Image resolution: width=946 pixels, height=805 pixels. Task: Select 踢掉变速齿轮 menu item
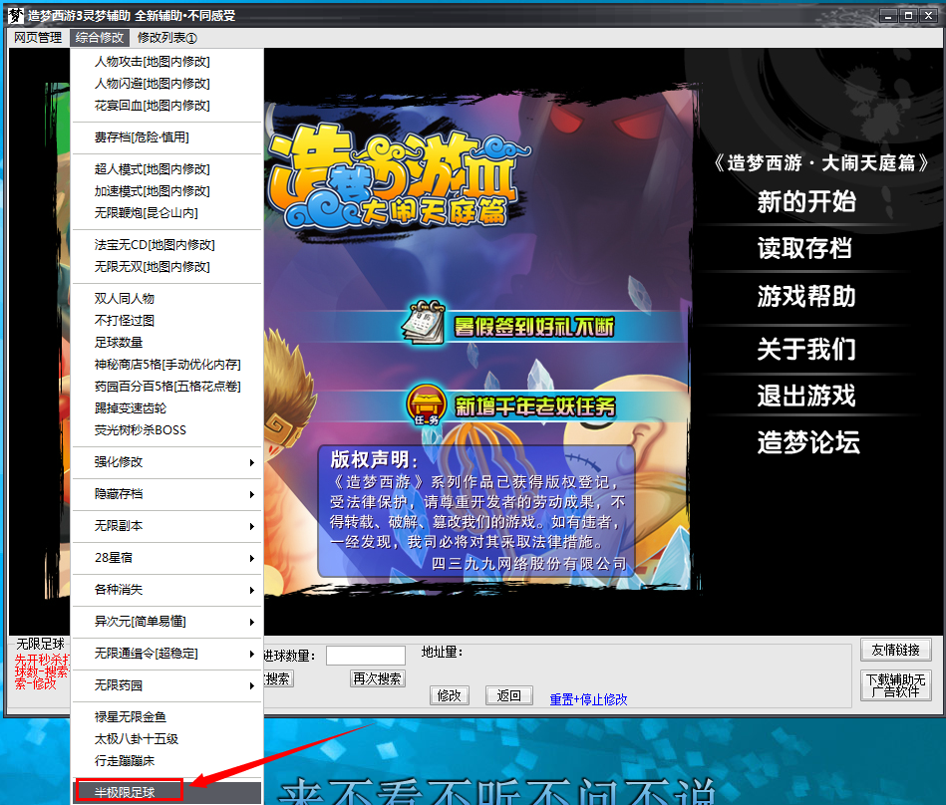coord(167,408)
